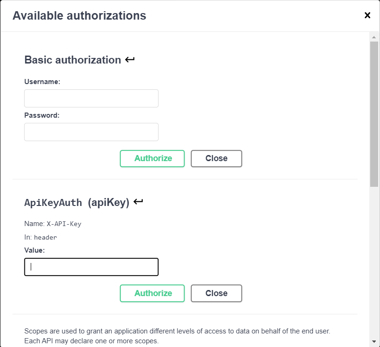
Task: Click Close under Basic authorization
Action: 217,158
